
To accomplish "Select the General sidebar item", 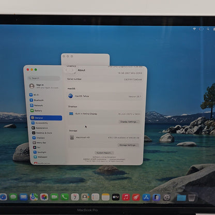I will pyautogui.click(x=46, y=118).
